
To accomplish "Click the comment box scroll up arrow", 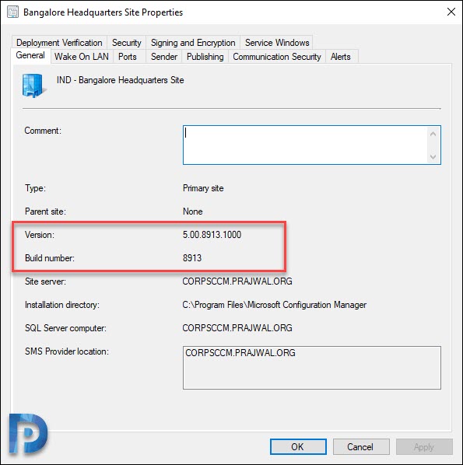I will (x=433, y=134).
